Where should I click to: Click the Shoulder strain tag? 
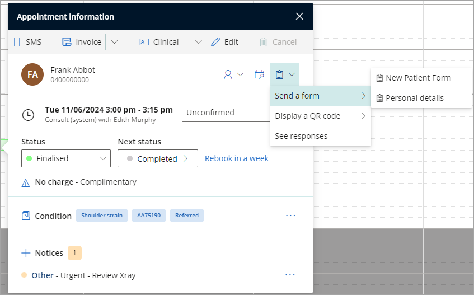pyautogui.click(x=102, y=216)
